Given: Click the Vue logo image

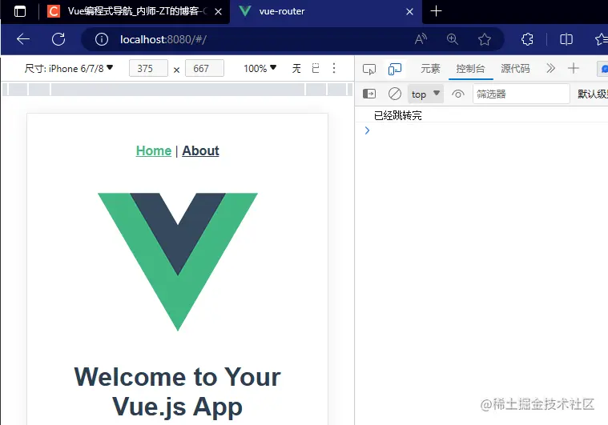Looking at the screenshot, I should click(178, 262).
